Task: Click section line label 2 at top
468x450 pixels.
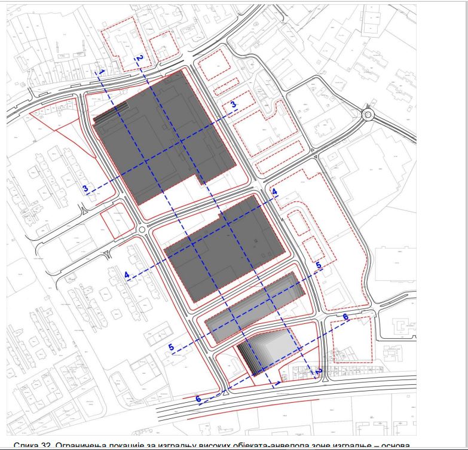Action: 139,58
